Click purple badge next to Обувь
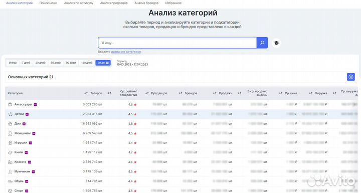Viewport: 361px width, 193px height. click(27, 181)
